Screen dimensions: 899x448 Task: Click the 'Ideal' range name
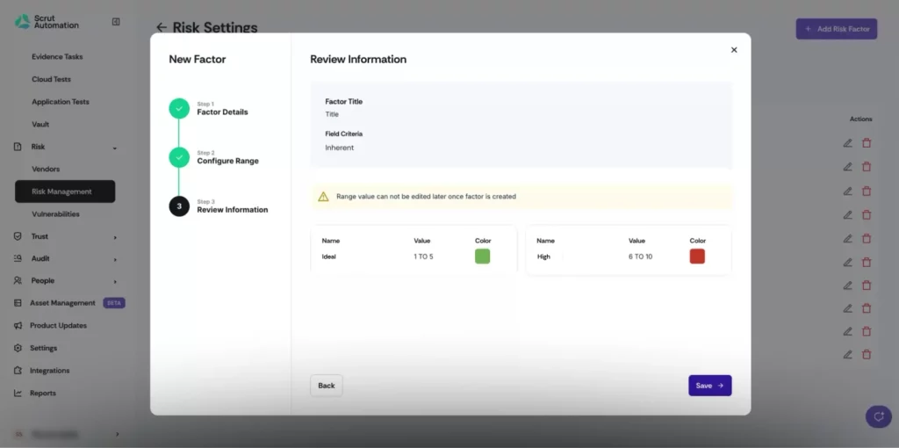tap(329, 257)
